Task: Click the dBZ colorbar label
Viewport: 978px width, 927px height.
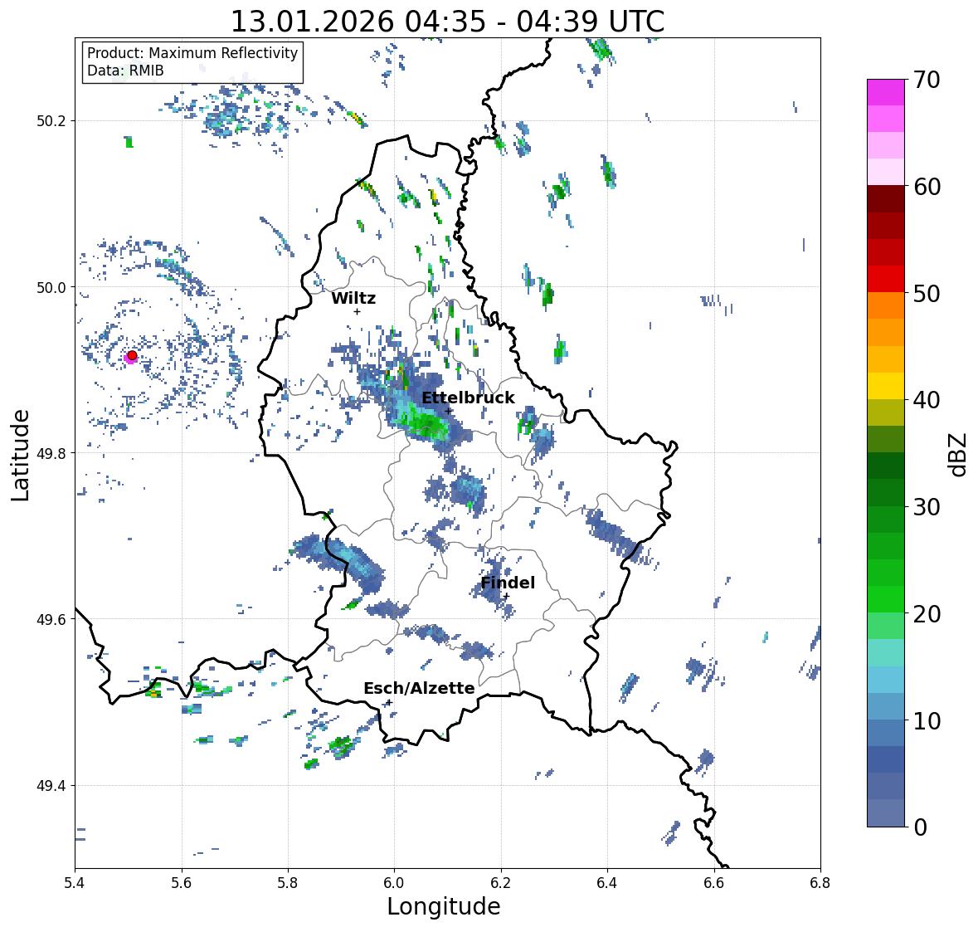Action: (x=958, y=454)
